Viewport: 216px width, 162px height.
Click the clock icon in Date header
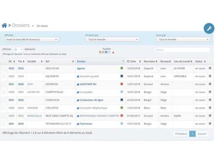point(128,61)
